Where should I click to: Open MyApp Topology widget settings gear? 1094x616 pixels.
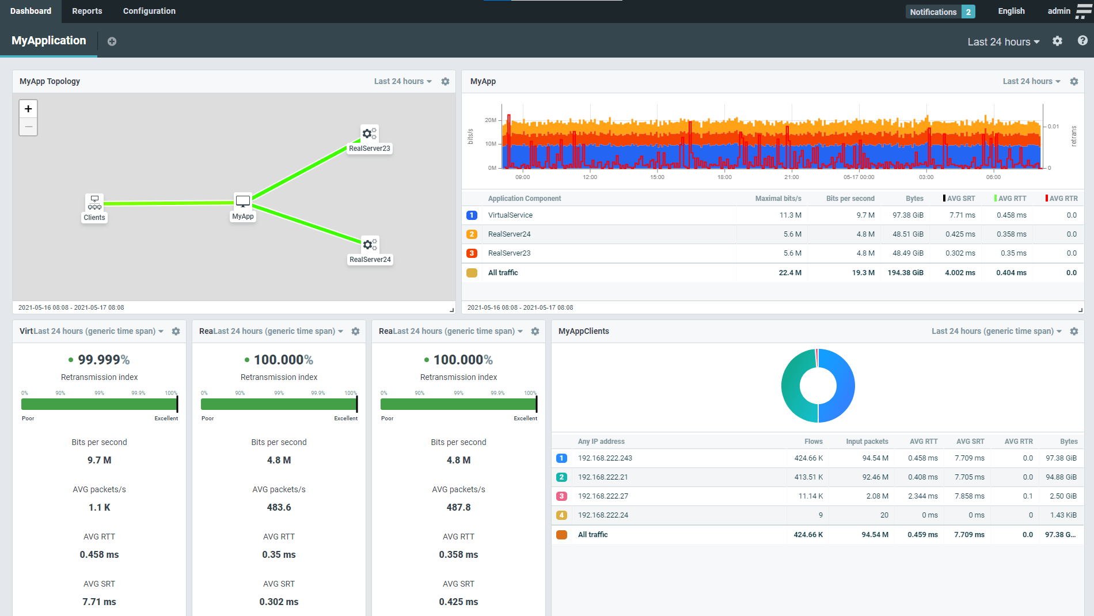[445, 82]
